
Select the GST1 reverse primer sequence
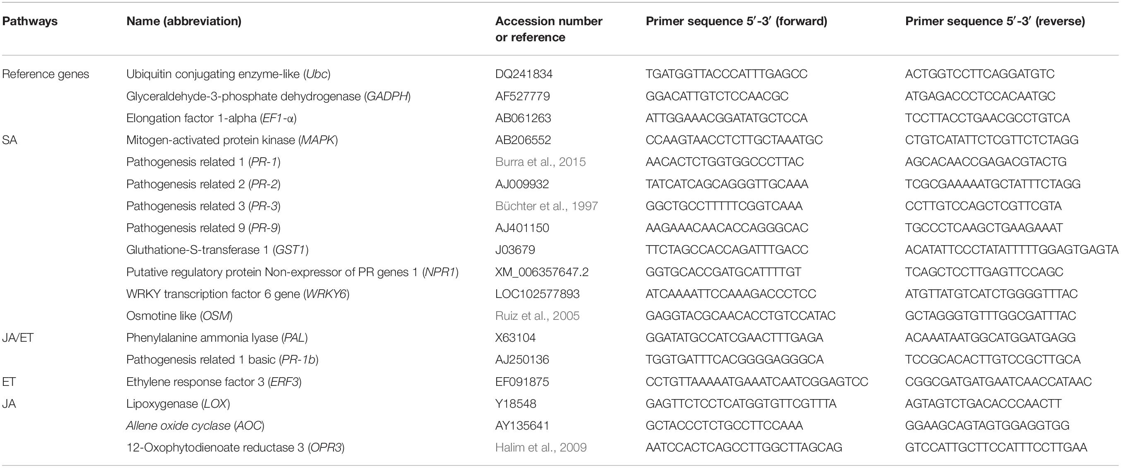tap(1012, 250)
